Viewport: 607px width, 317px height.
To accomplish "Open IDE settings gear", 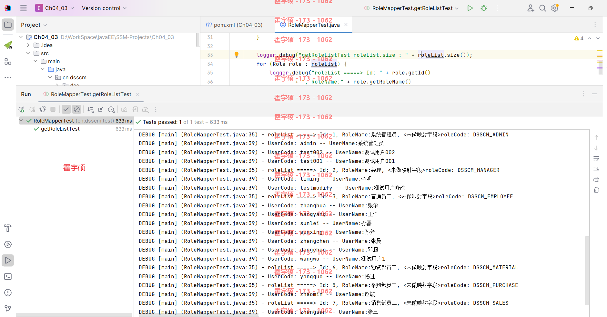I will point(555,8).
